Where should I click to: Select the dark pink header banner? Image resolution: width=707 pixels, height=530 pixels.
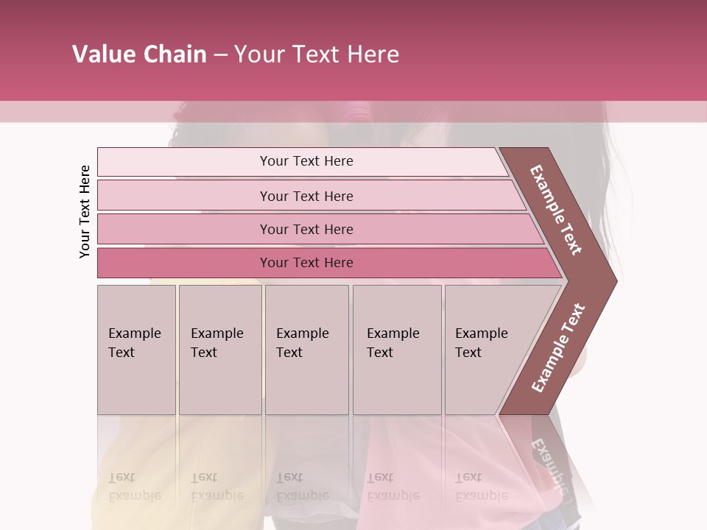point(353,51)
